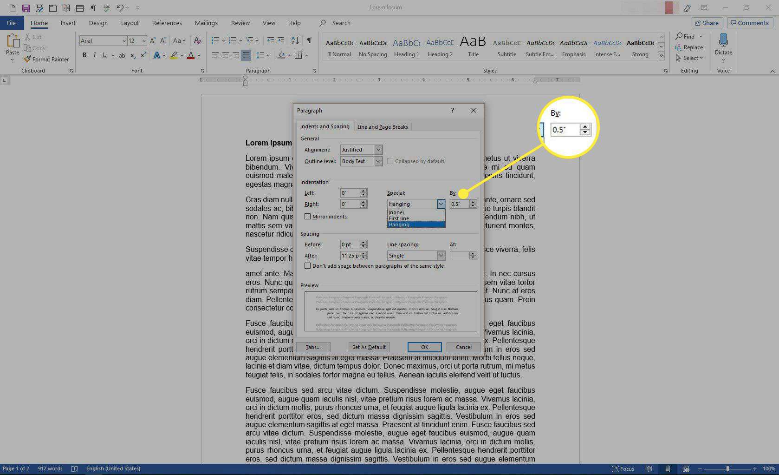Open the font name dropdown showing Arial
Screen dimensions: 779x475
click(x=124, y=41)
